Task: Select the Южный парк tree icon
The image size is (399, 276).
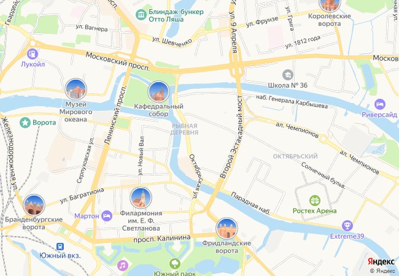Action: tap(174, 264)
